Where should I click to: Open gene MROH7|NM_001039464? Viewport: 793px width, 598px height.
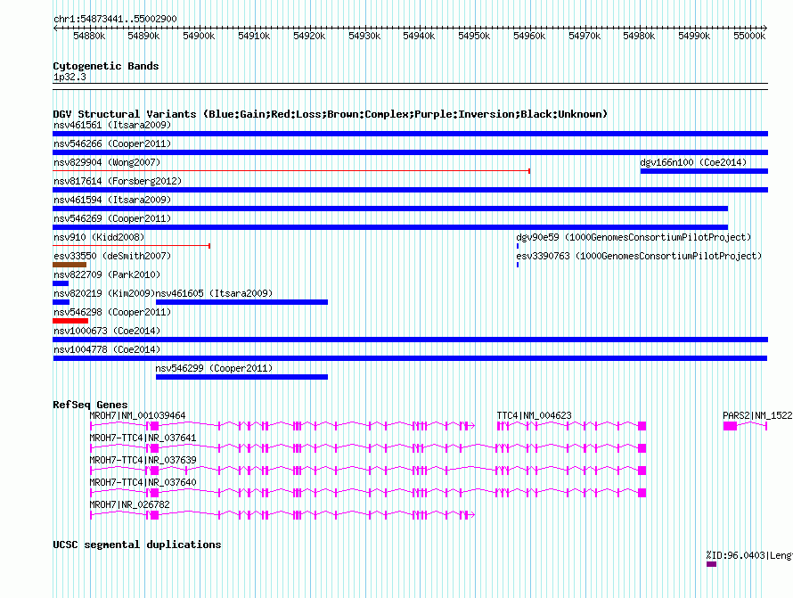tap(282, 426)
